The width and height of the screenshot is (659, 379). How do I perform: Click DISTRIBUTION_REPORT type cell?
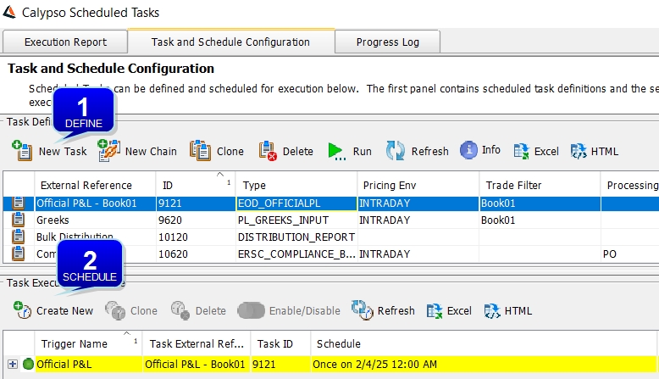(x=296, y=237)
